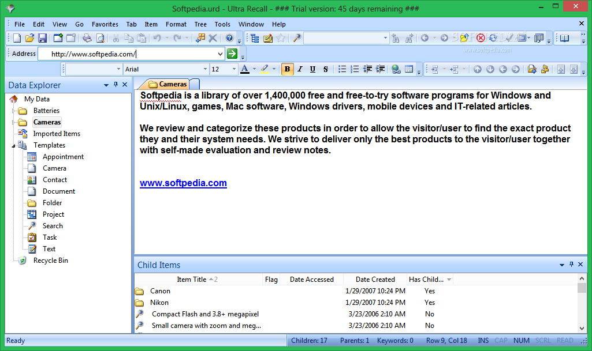Click the green Go arrow next to address
This screenshot has height=351, width=592.
tap(232, 54)
